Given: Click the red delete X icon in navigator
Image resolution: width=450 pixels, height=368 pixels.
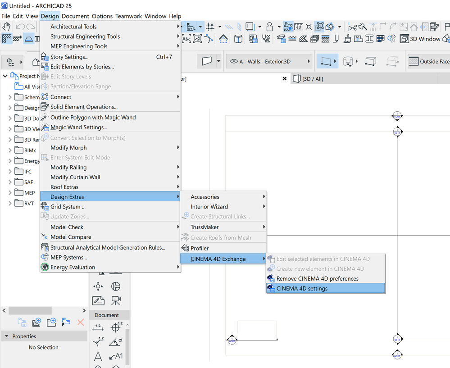Looking at the screenshot, I should [81, 323].
